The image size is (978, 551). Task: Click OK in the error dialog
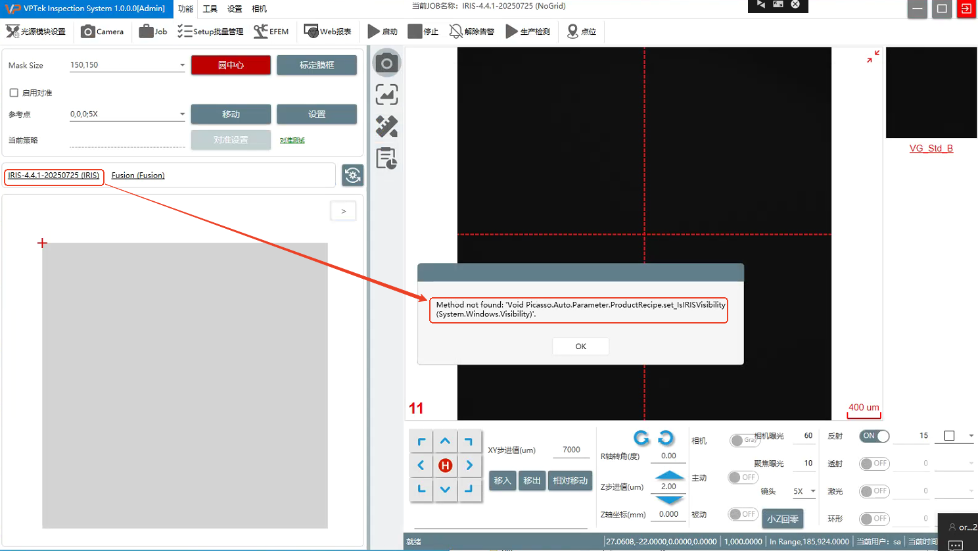580,347
